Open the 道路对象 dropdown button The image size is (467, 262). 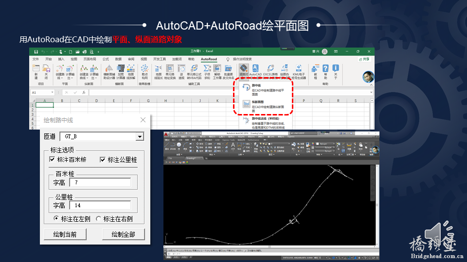tap(244, 72)
